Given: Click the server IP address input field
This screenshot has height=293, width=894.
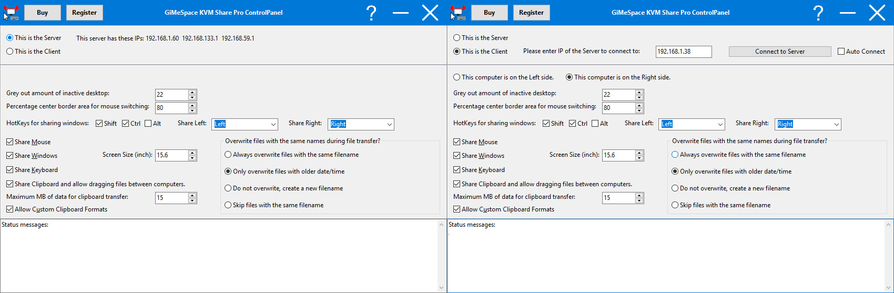Looking at the screenshot, I should coord(684,52).
